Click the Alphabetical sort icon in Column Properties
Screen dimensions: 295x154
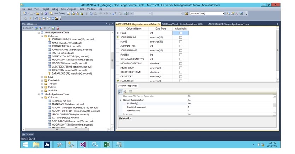pos(125,92)
